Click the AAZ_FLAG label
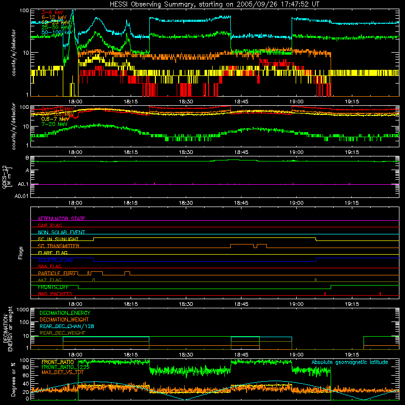 pyautogui.click(x=50, y=280)
